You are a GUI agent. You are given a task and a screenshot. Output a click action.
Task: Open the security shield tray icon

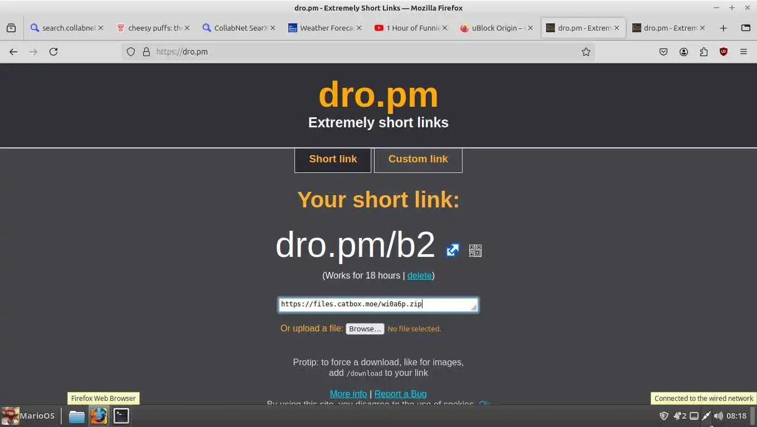point(664,416)
